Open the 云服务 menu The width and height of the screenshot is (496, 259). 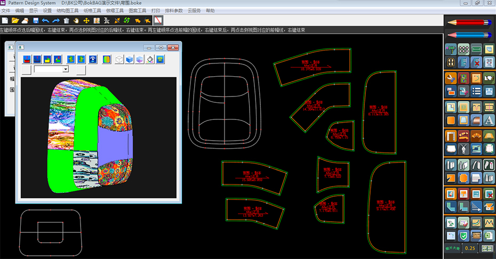click(x=194, y=11)
